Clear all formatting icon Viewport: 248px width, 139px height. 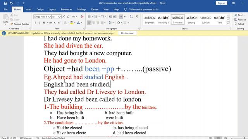(82, 17)
